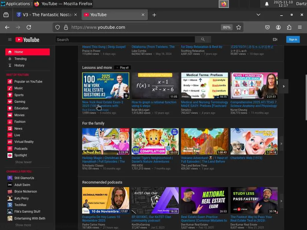The width and height of the screenshot is (307, 230).
Task: Open New York Real Estate Exam 3 link
Action: (103, 104)
